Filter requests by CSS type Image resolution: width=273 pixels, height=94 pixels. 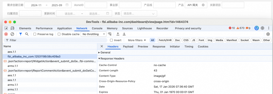[186, 40]
